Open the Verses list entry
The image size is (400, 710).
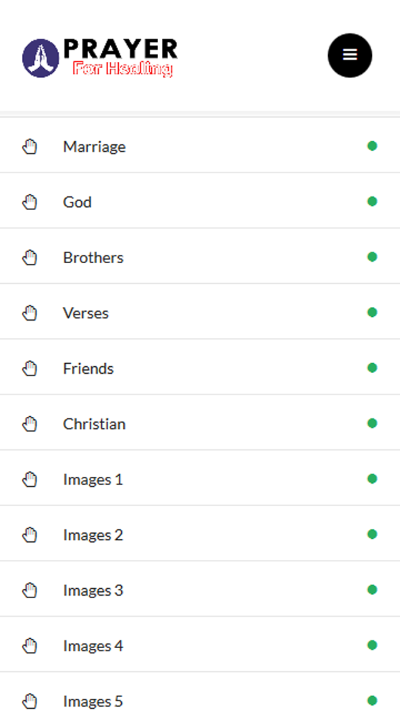[200, 312]
